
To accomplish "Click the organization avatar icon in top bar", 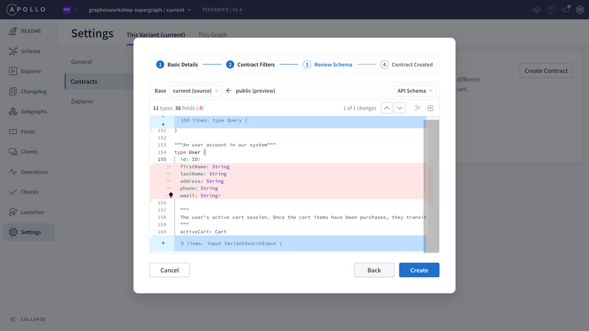I will coord(67,10).
